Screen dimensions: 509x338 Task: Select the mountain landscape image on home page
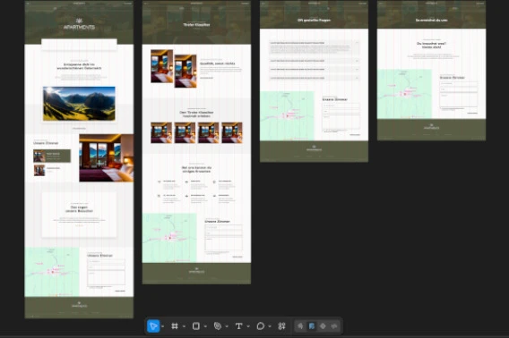coord(79,104)
